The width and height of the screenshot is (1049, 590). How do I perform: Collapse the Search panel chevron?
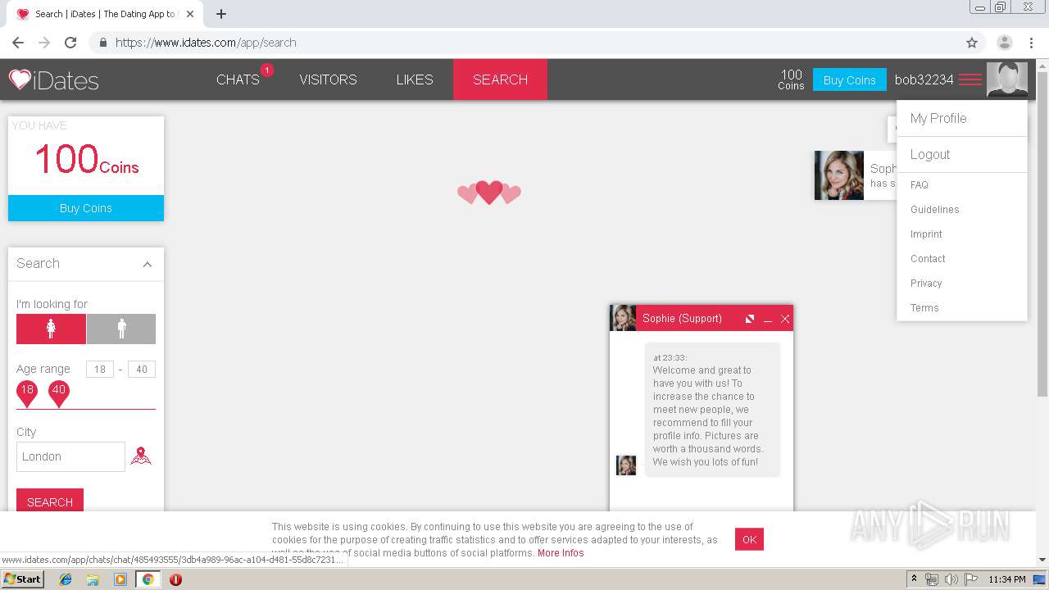click(x=148, y=264)
